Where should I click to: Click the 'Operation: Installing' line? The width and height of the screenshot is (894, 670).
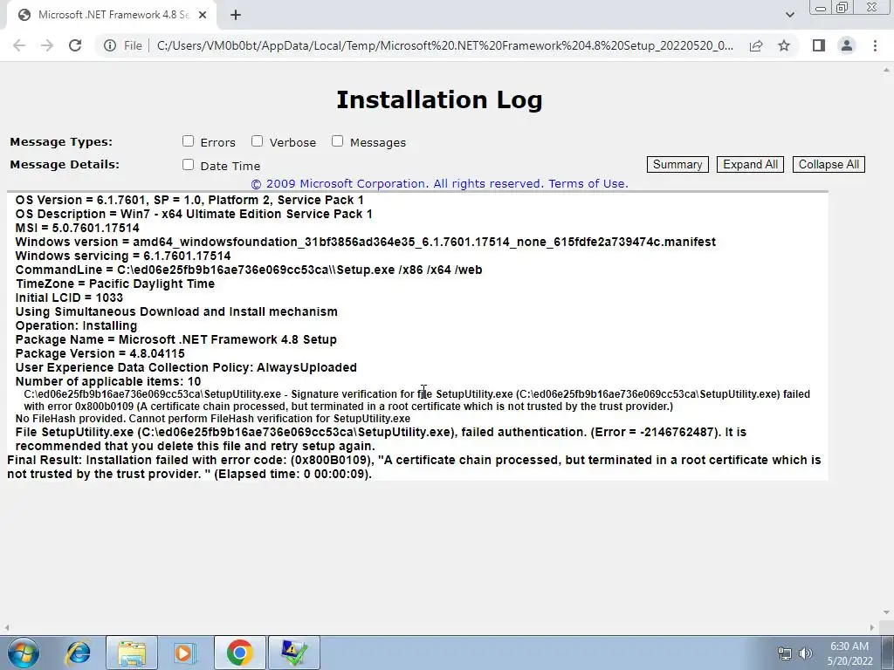click(76, 325)
